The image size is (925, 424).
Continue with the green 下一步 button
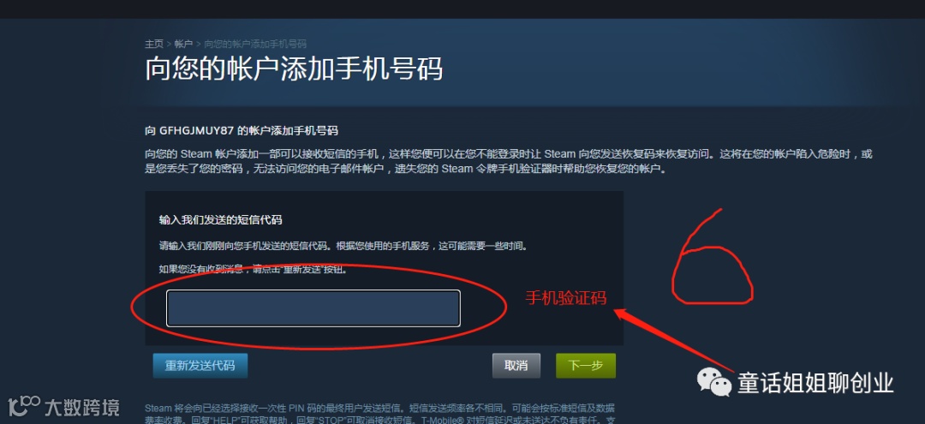586,366
